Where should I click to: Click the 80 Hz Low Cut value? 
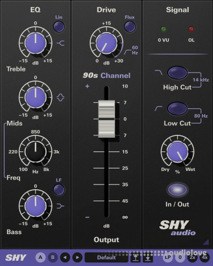(201, 116)
